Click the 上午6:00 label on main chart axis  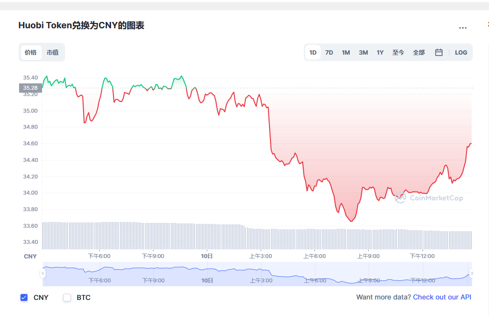(314, 256)
